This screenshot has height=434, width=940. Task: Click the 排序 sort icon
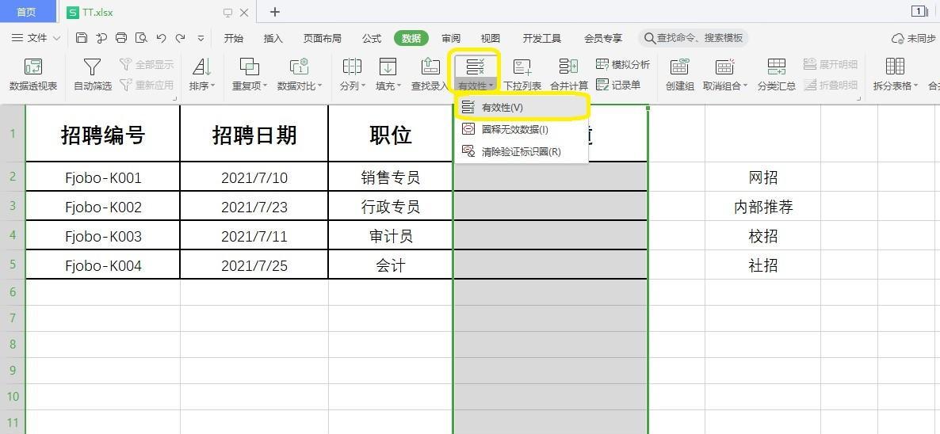201,67
